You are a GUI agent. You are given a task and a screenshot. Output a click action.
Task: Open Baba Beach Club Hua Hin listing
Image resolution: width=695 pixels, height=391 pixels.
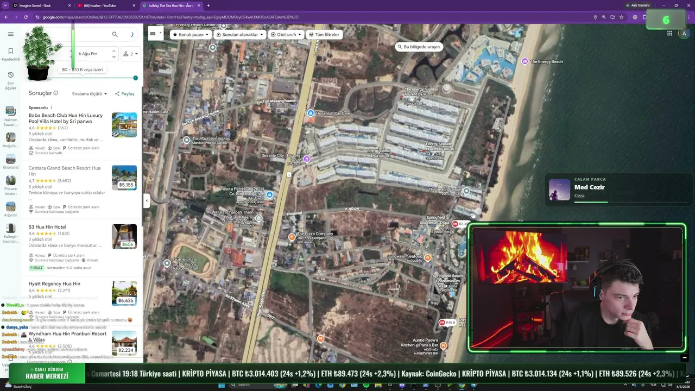pos(65,118)
